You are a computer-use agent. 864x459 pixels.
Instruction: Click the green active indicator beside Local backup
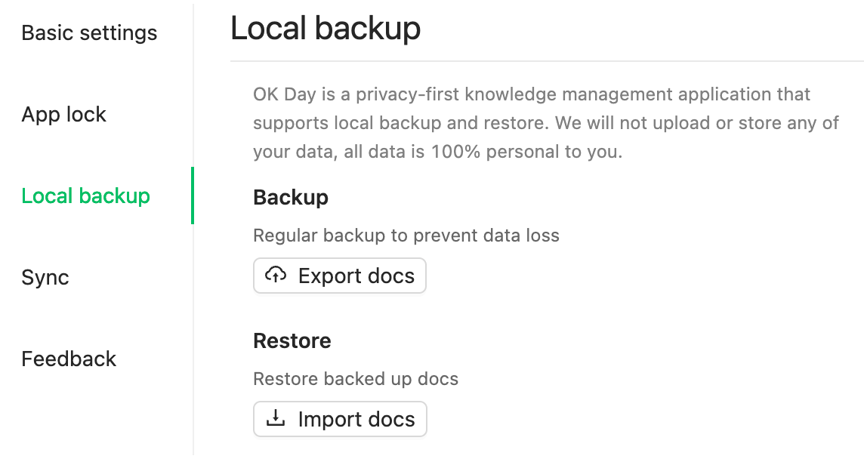tap(193, 196)
